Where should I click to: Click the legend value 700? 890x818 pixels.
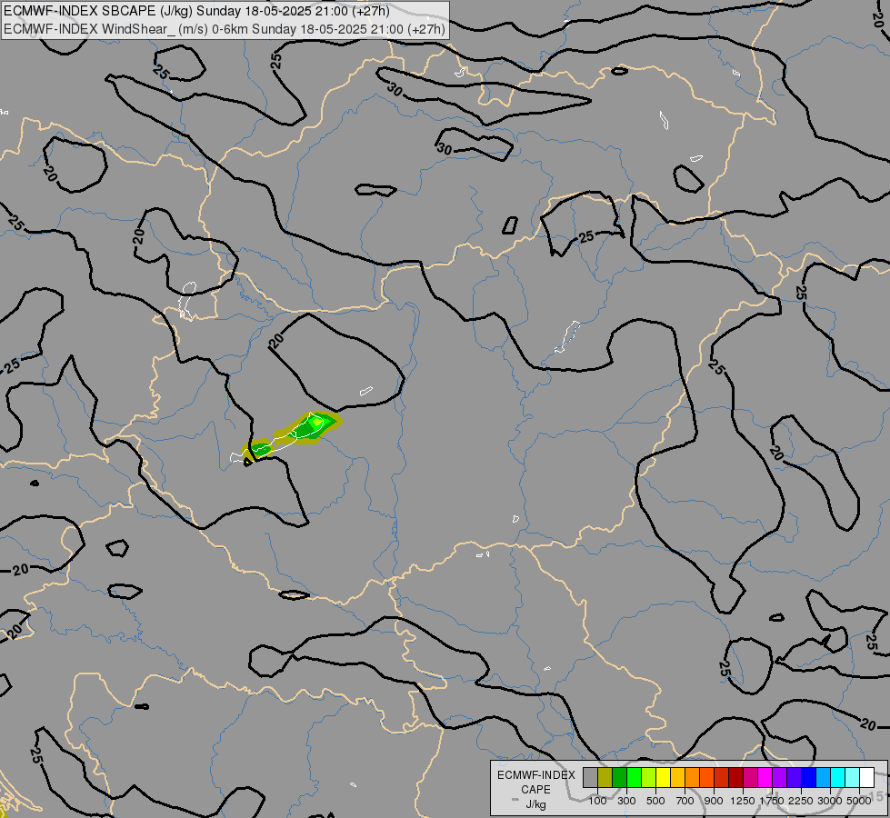click(685, 801)
